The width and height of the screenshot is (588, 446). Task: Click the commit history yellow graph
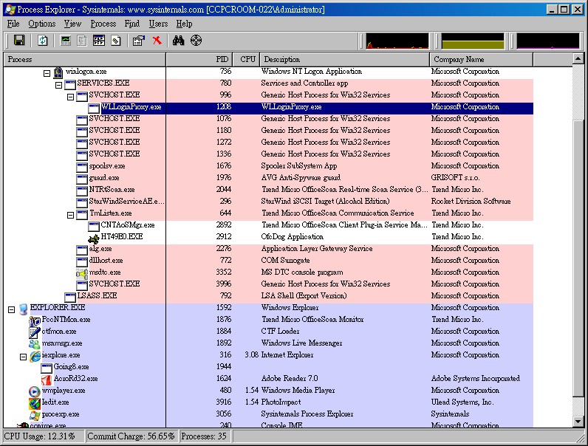click(x=473, y=41)
